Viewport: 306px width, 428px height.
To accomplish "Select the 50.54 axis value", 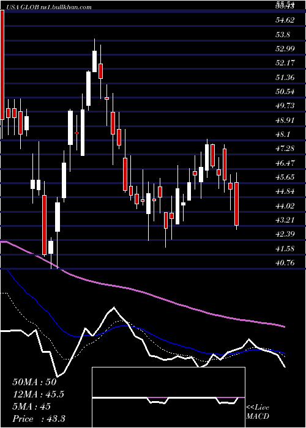I will (x=285, y=92).
